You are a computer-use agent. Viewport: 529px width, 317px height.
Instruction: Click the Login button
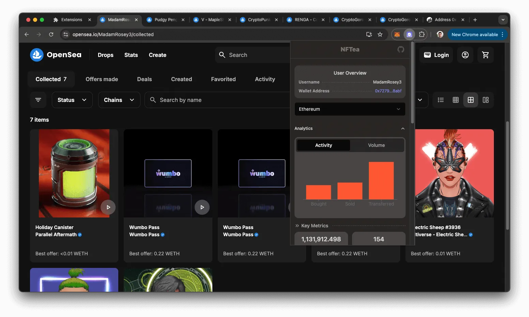[436, 55]
